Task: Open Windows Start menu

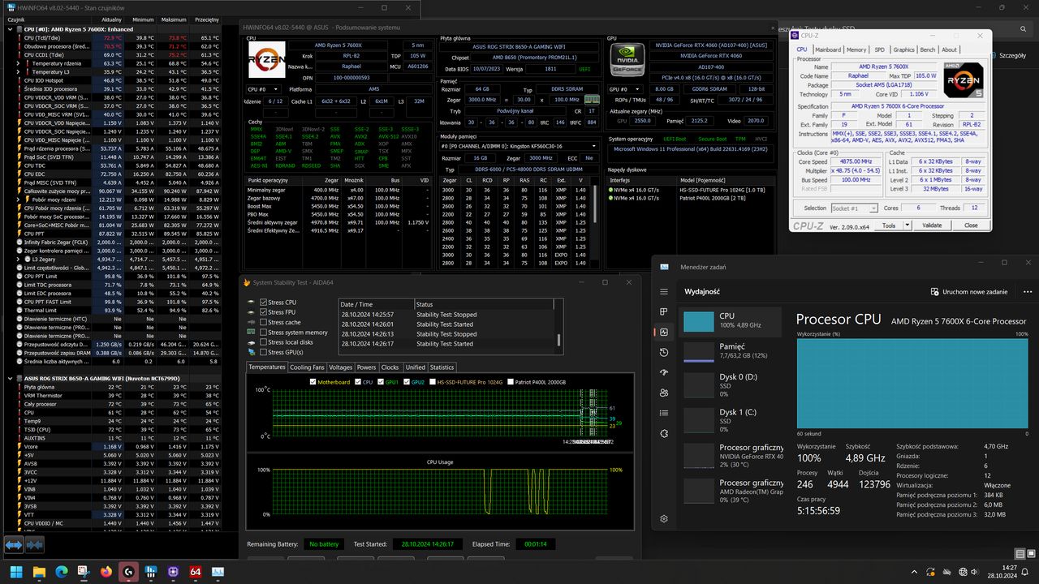Action: [x=17, y=572]
